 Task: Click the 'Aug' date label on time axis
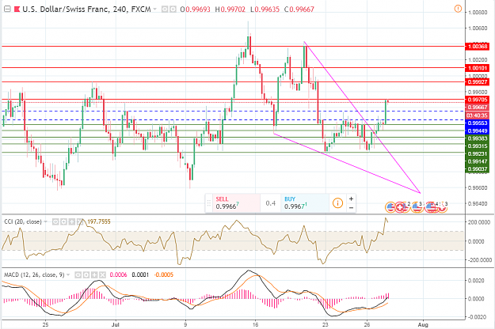[x=423, y=324]
